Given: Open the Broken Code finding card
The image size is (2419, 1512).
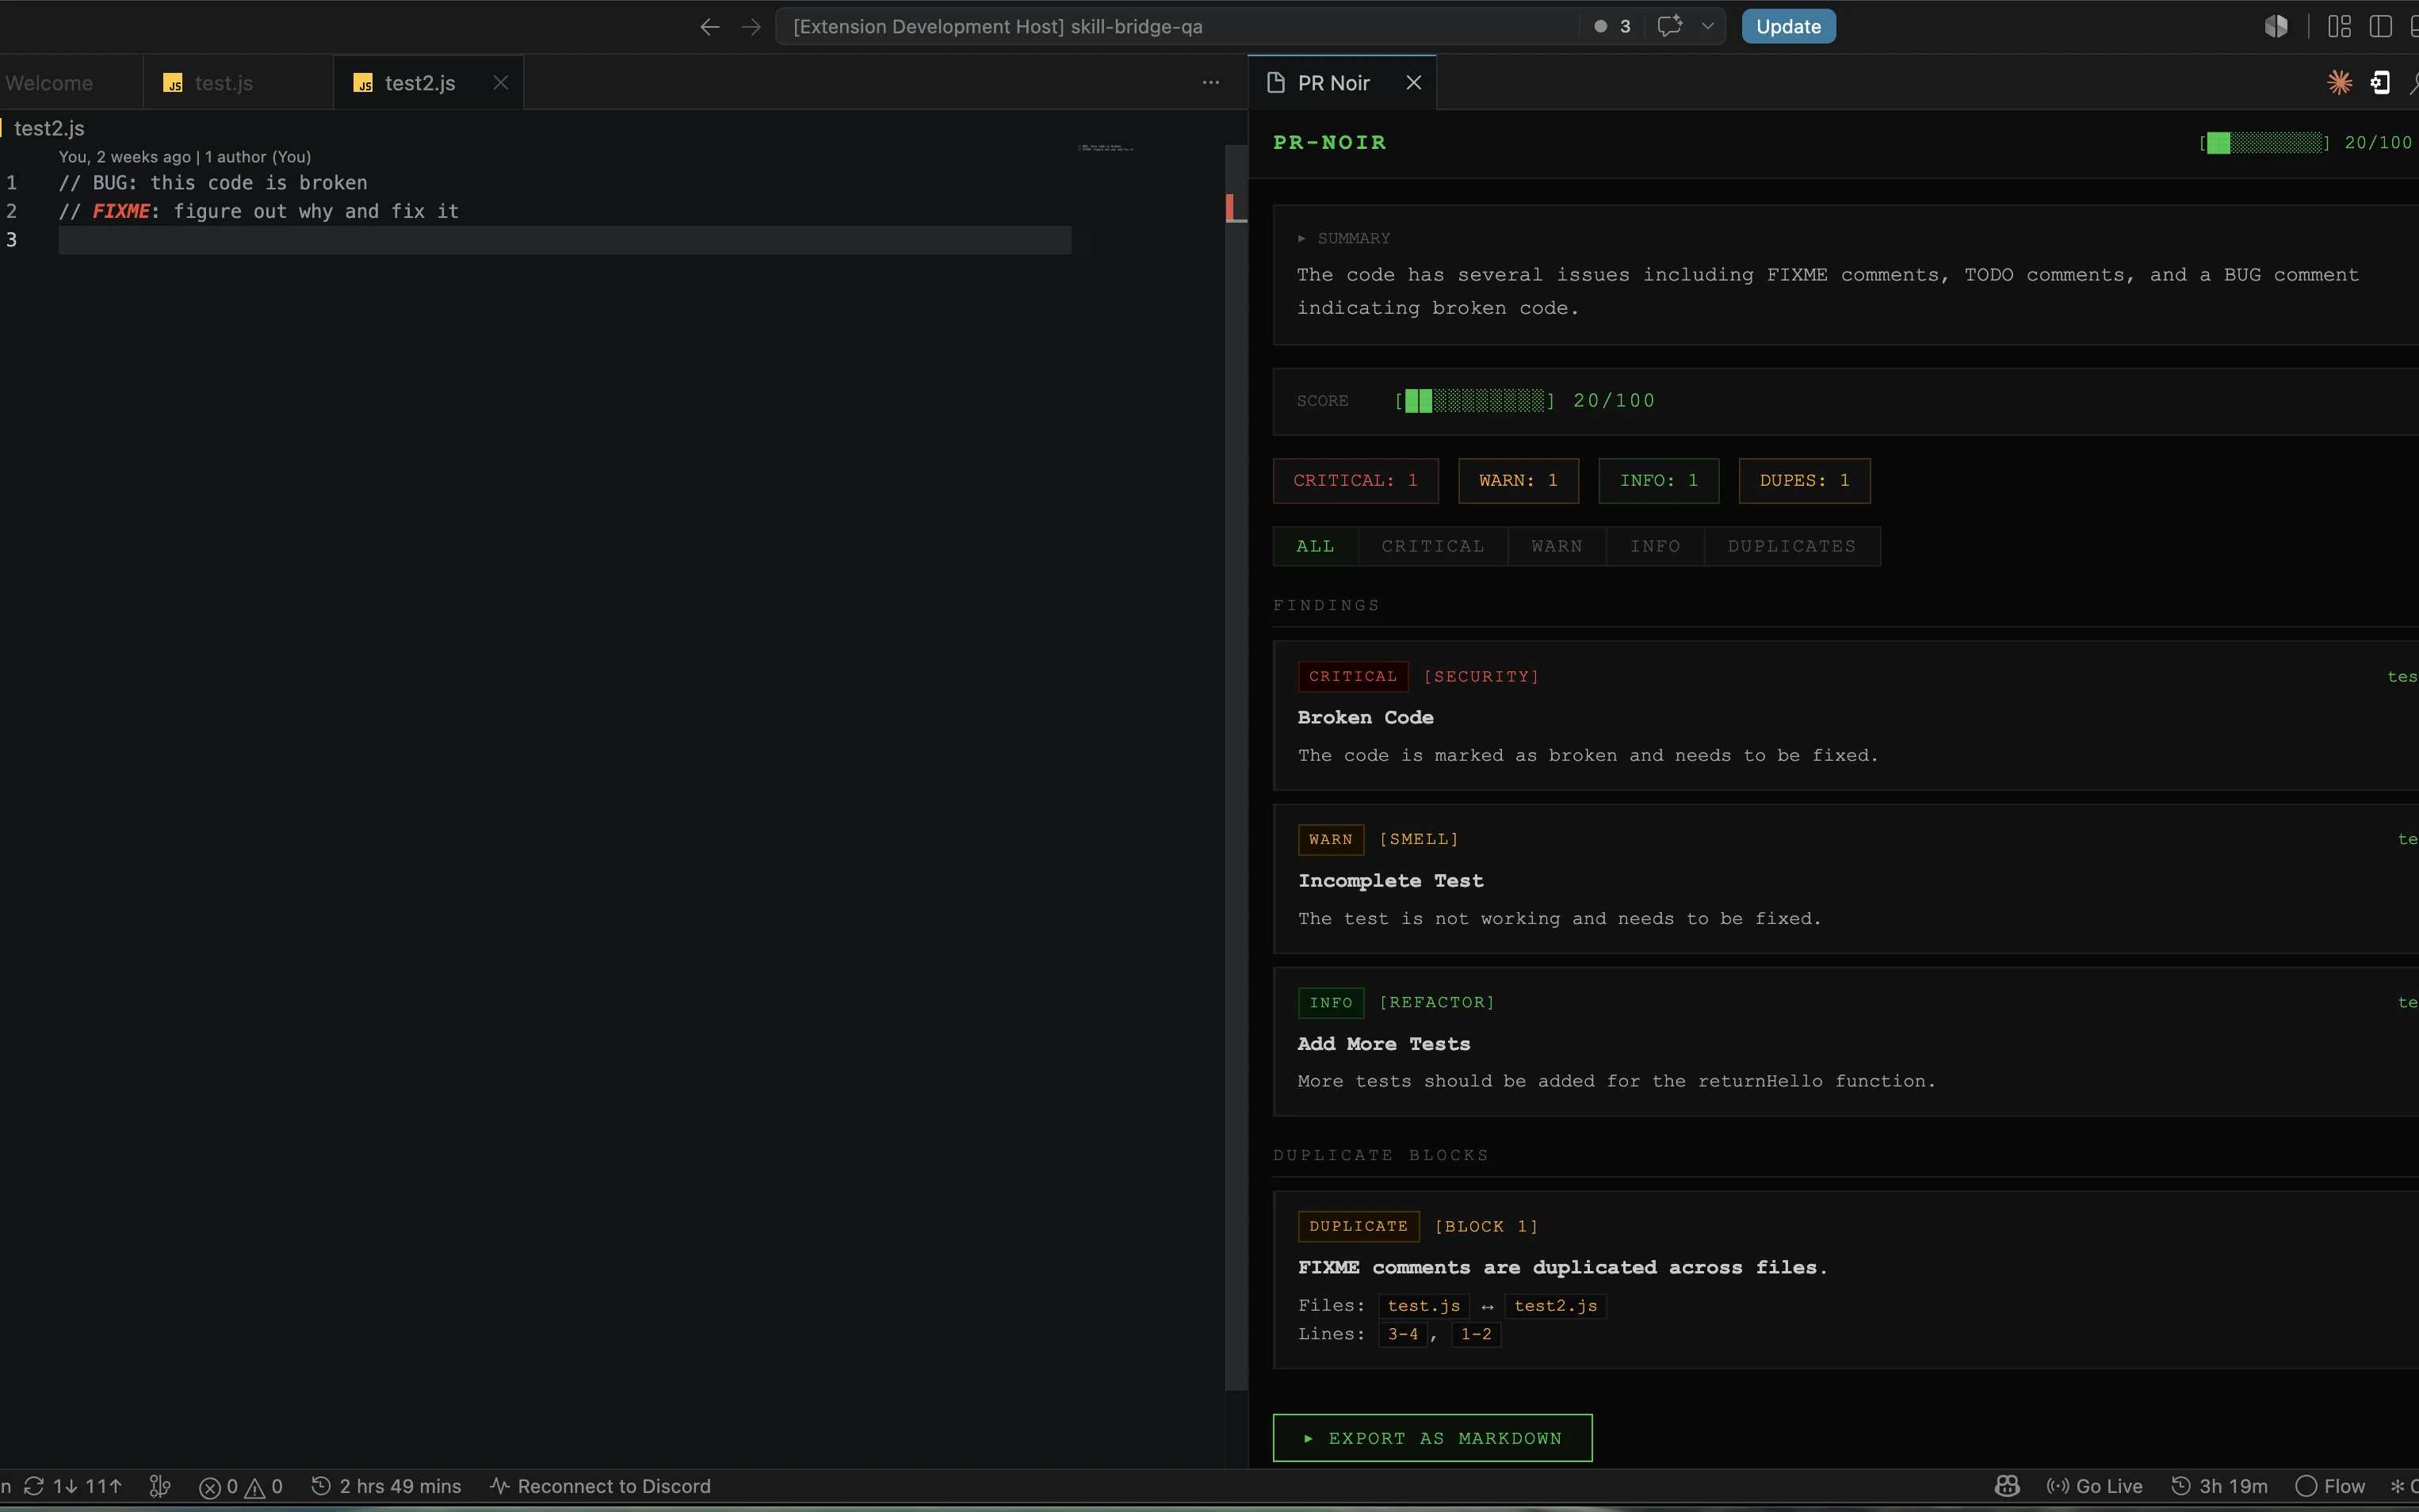Looking at the screenshot, I should pos(1845,716).
